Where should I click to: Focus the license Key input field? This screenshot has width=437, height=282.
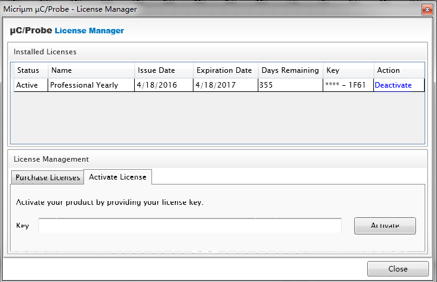pyautogui.click(x=190, y=226)
